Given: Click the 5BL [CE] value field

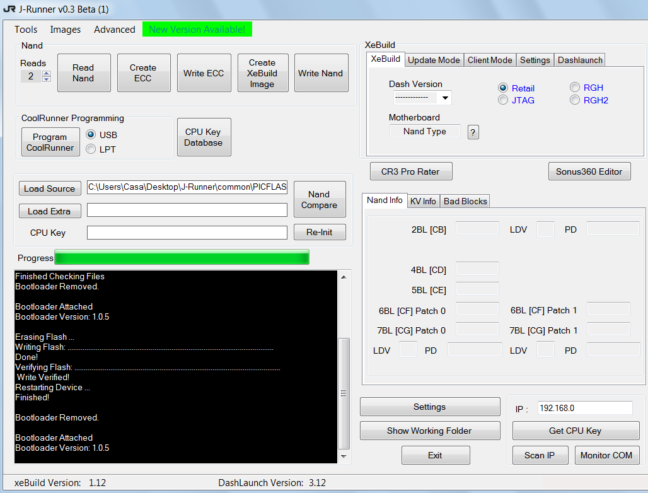Looking at the screenshot, I should [x=477, y=289].
